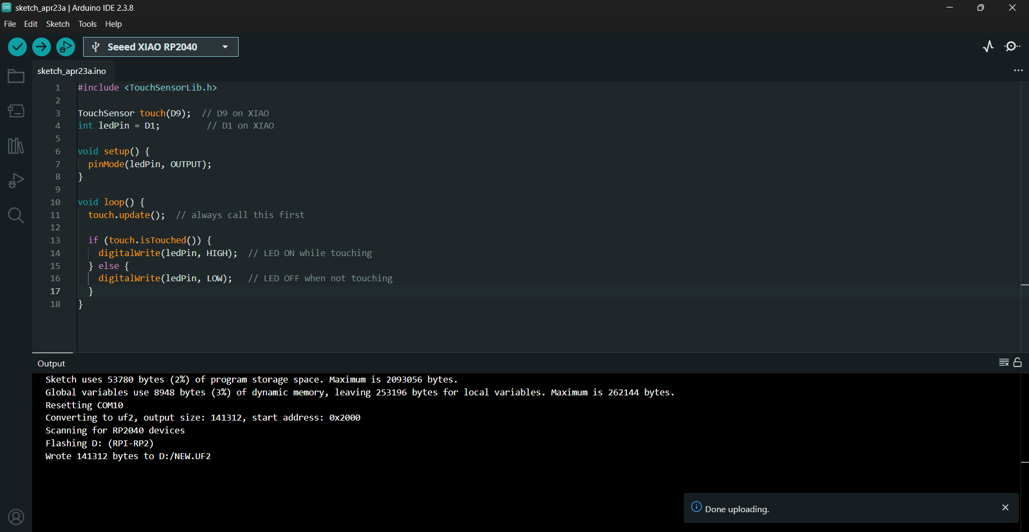This screenshot has width=1029, height=532.
Task: Click the 'void setup() {' line
Action: (x=114, y=152)
